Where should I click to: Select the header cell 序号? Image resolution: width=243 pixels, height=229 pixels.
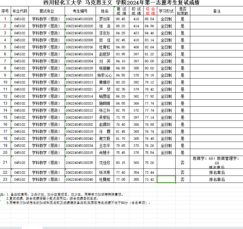coord(5,11)
